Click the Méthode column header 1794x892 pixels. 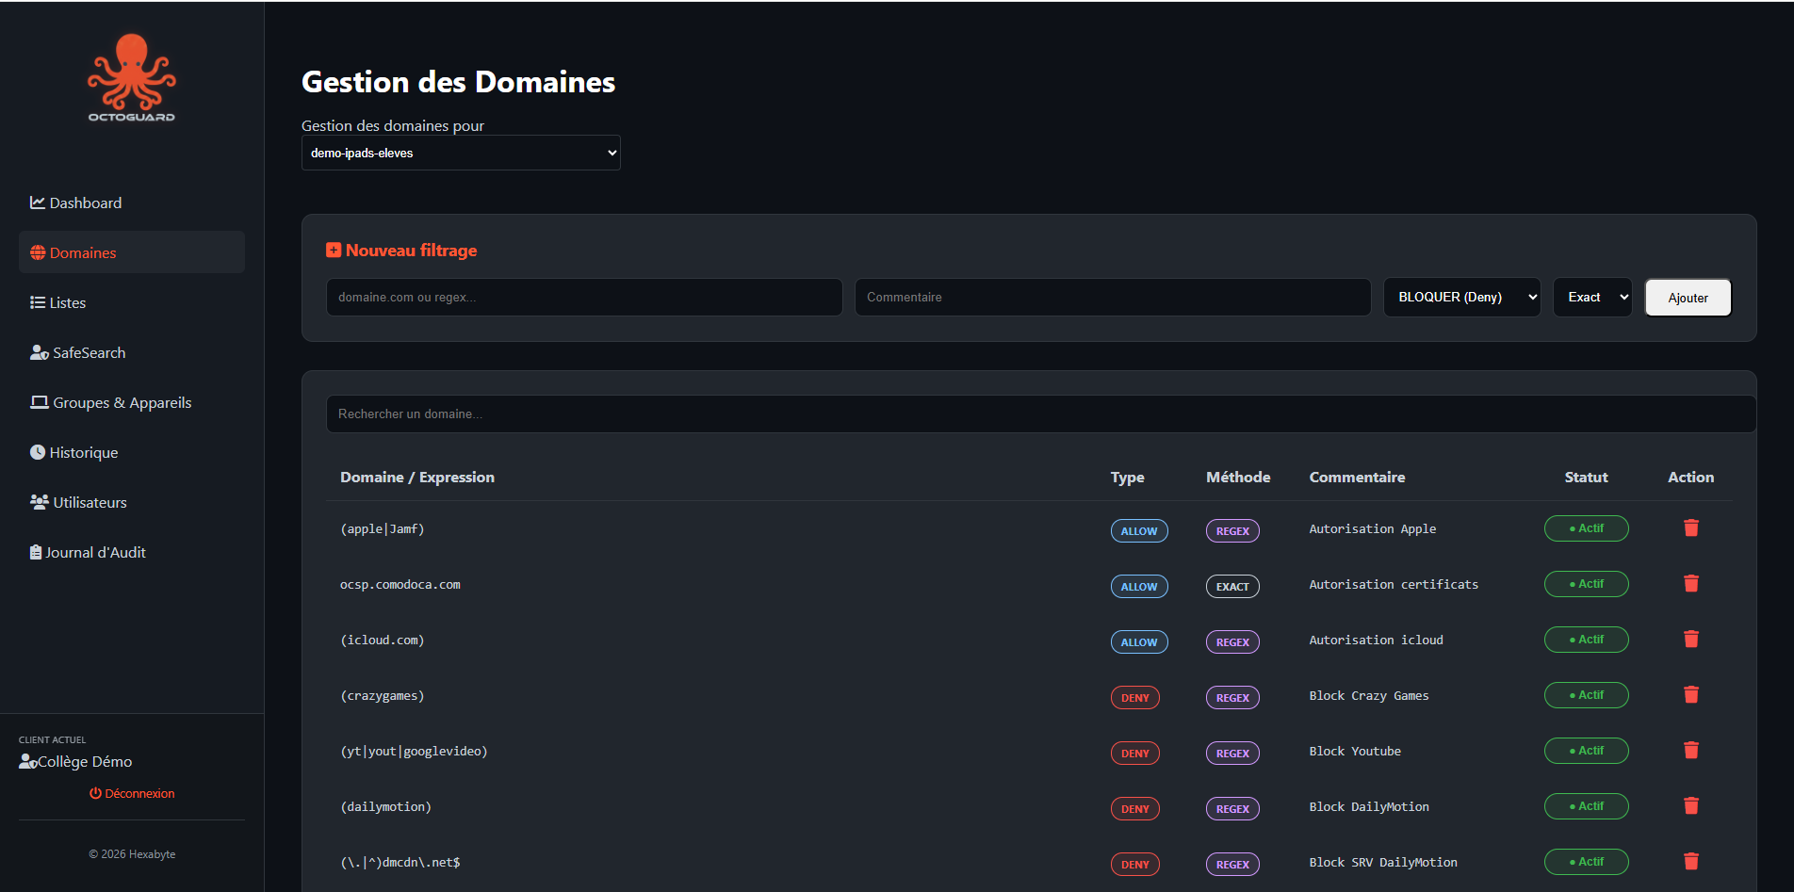point(1238,478)
